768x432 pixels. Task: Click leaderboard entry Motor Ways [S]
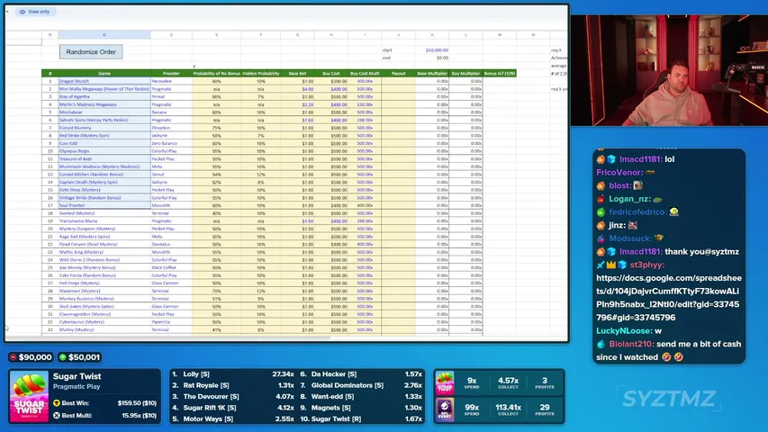click(208, 419)
